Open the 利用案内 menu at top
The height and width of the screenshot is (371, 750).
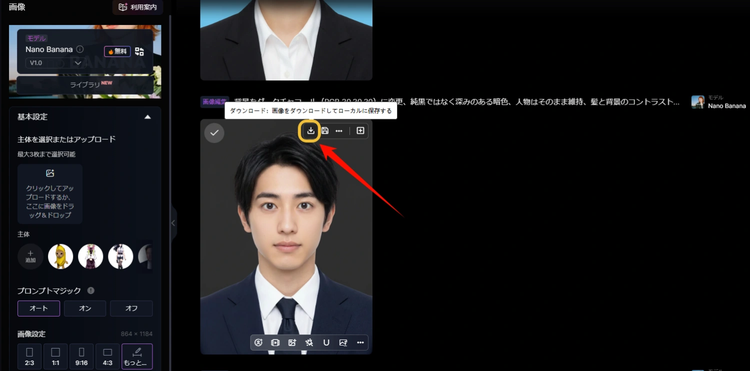tap(137, 7)
